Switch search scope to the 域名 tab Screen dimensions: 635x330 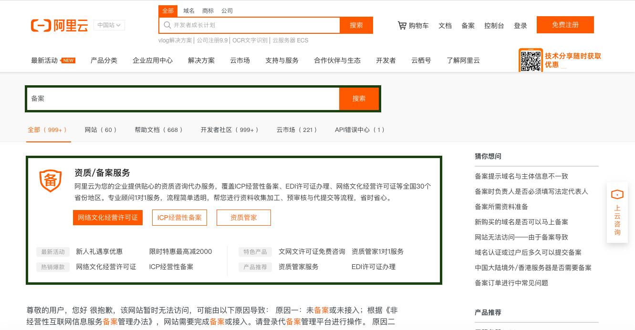point(188,10)
